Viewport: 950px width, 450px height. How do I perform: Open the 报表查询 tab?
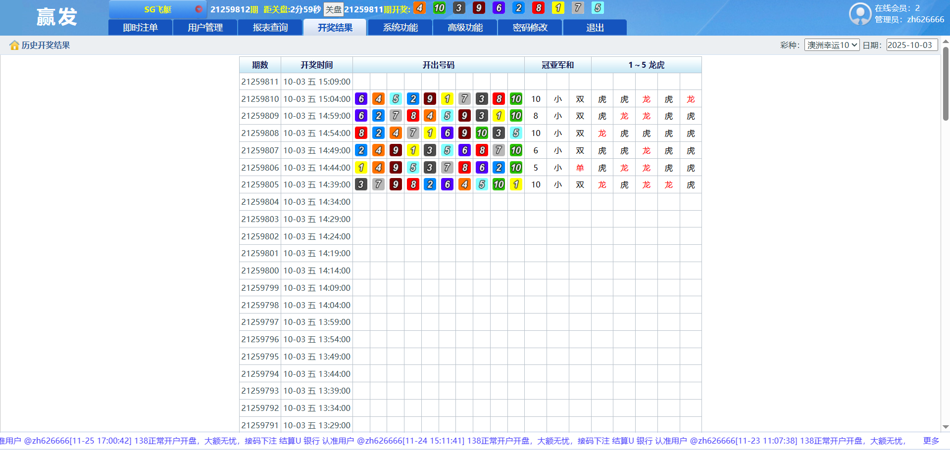[x=270, y=28]
